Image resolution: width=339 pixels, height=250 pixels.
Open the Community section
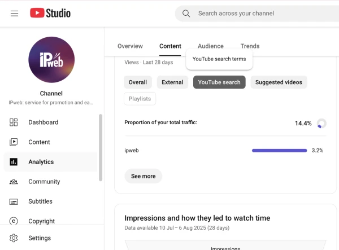pyautogui.click(x=44, y=182)
